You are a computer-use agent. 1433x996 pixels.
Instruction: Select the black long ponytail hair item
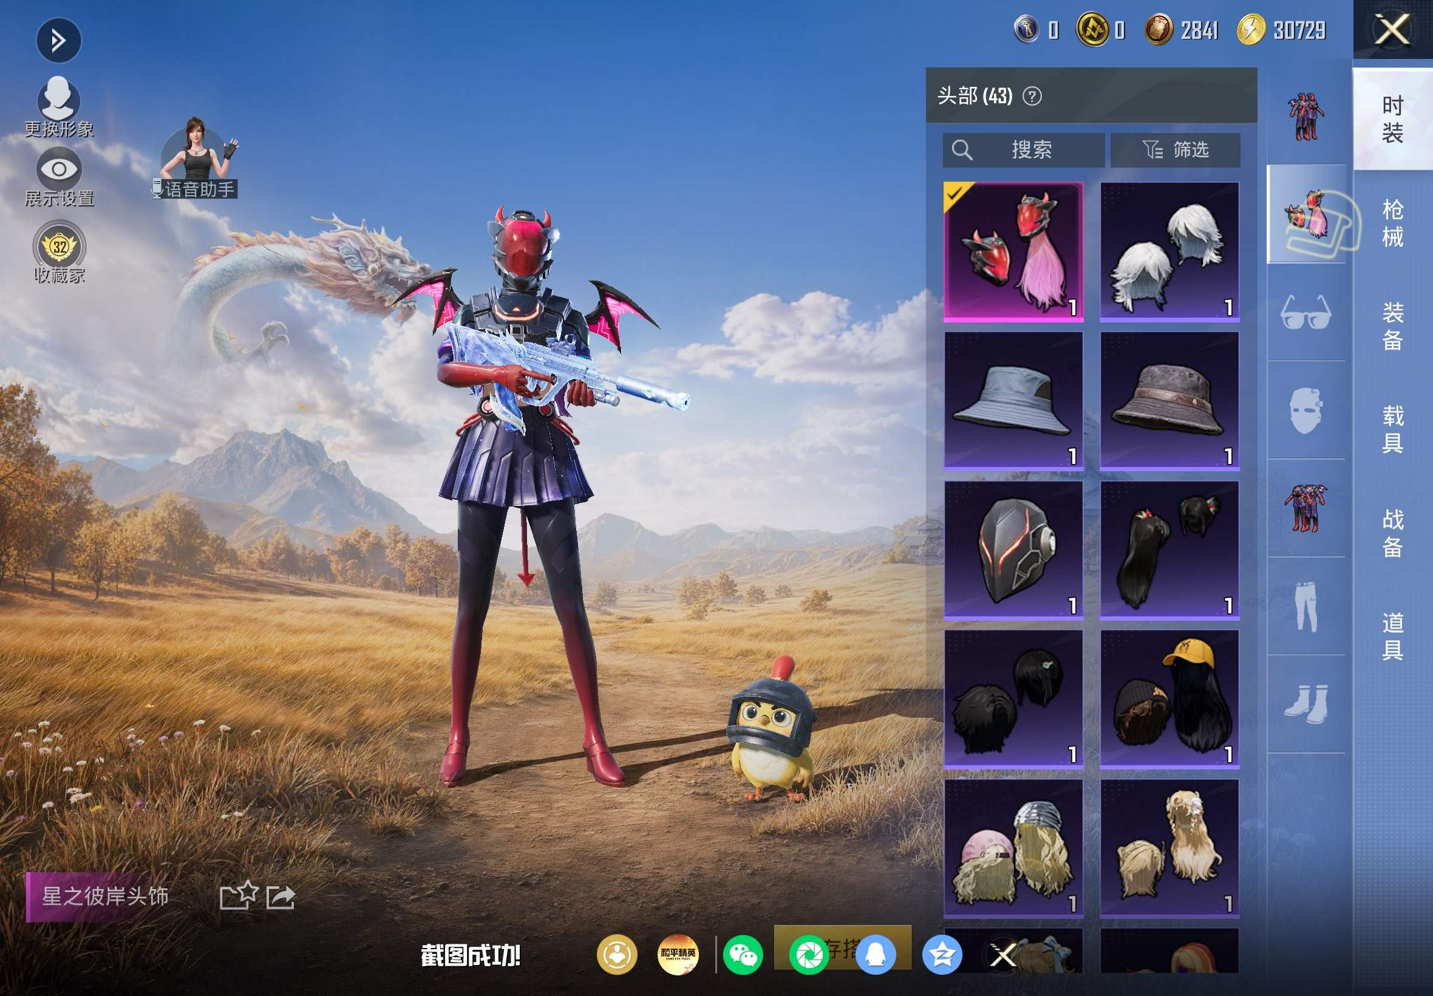click(1169, 550)
